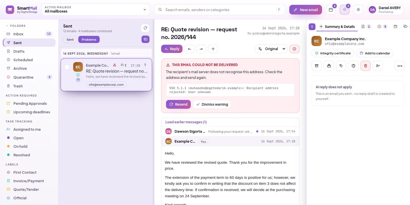Collapse the Example Company 'You' message header
This screenshot has width=410, height=205.
[230, 142]
